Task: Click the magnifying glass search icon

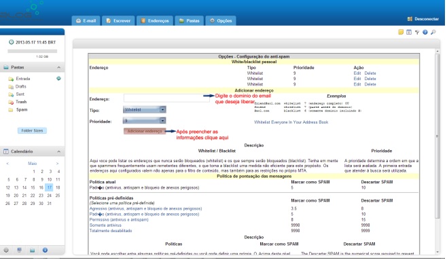Action: [433, 32]
